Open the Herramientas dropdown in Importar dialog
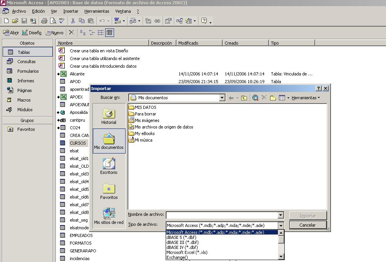The width and height of the screenshot is (386, 262). coord(306,98)
